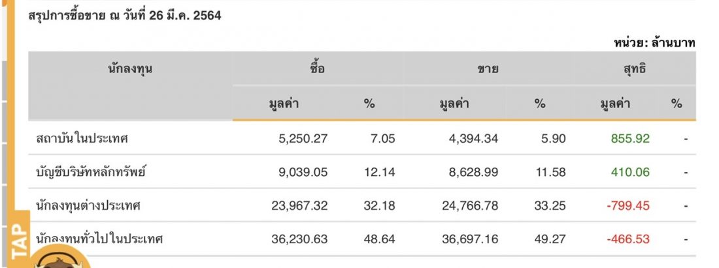Click the red net value -799.45
This screenshot has height=268, width=719.
pos(627,206)
